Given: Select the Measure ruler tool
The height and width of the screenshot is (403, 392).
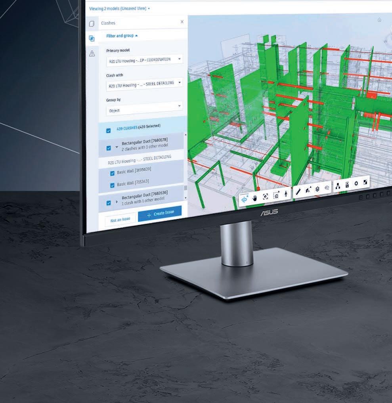Looking at the screenshot, I should [x=298, y=191].
